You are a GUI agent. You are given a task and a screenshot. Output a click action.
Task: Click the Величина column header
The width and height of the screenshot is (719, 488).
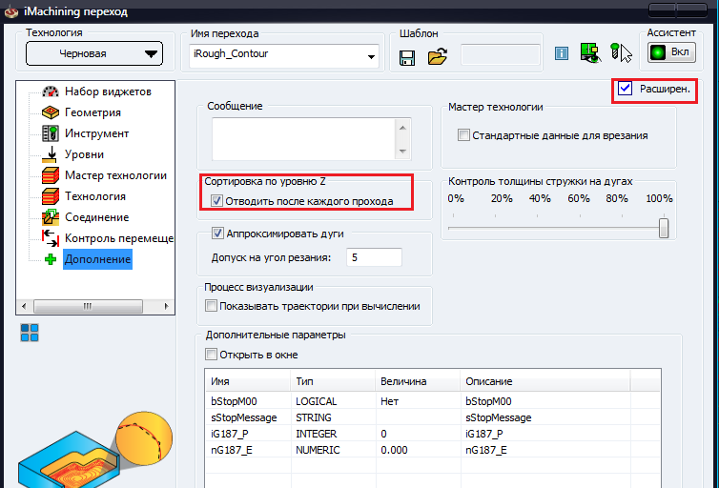(x=418, y=381)
